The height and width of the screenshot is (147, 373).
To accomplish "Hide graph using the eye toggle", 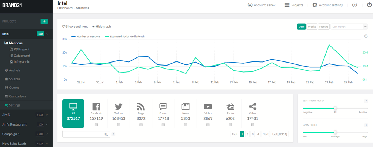I will pyautogui.click(x=101, y=27).
